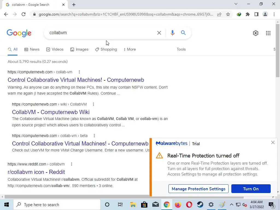Viewport: 280px width, 210px height.
Task: Open the notification center icon
Action: 272,205
